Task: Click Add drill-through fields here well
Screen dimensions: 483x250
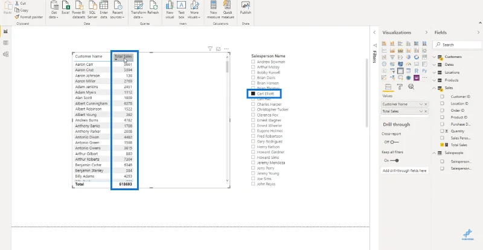Action: [x=405, y=170]
